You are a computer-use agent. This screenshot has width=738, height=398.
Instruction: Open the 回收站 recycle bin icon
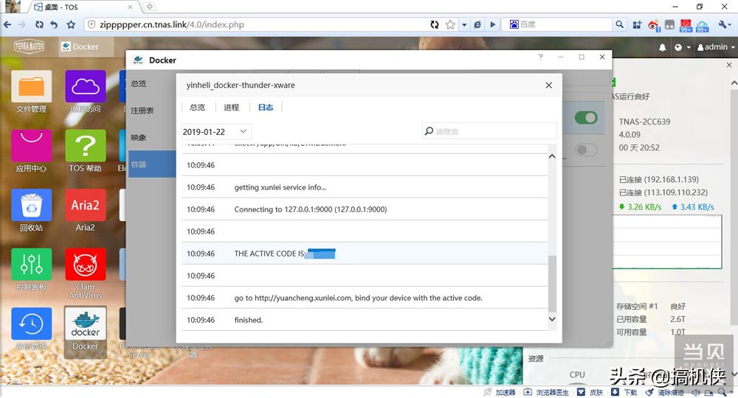31,205
